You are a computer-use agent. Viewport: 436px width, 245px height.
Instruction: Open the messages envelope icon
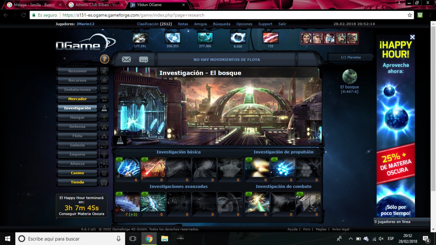pos(126,60)
